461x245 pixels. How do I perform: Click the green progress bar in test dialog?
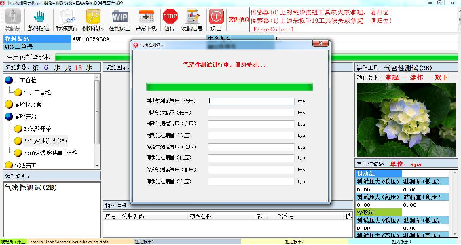tap(229, 87)
